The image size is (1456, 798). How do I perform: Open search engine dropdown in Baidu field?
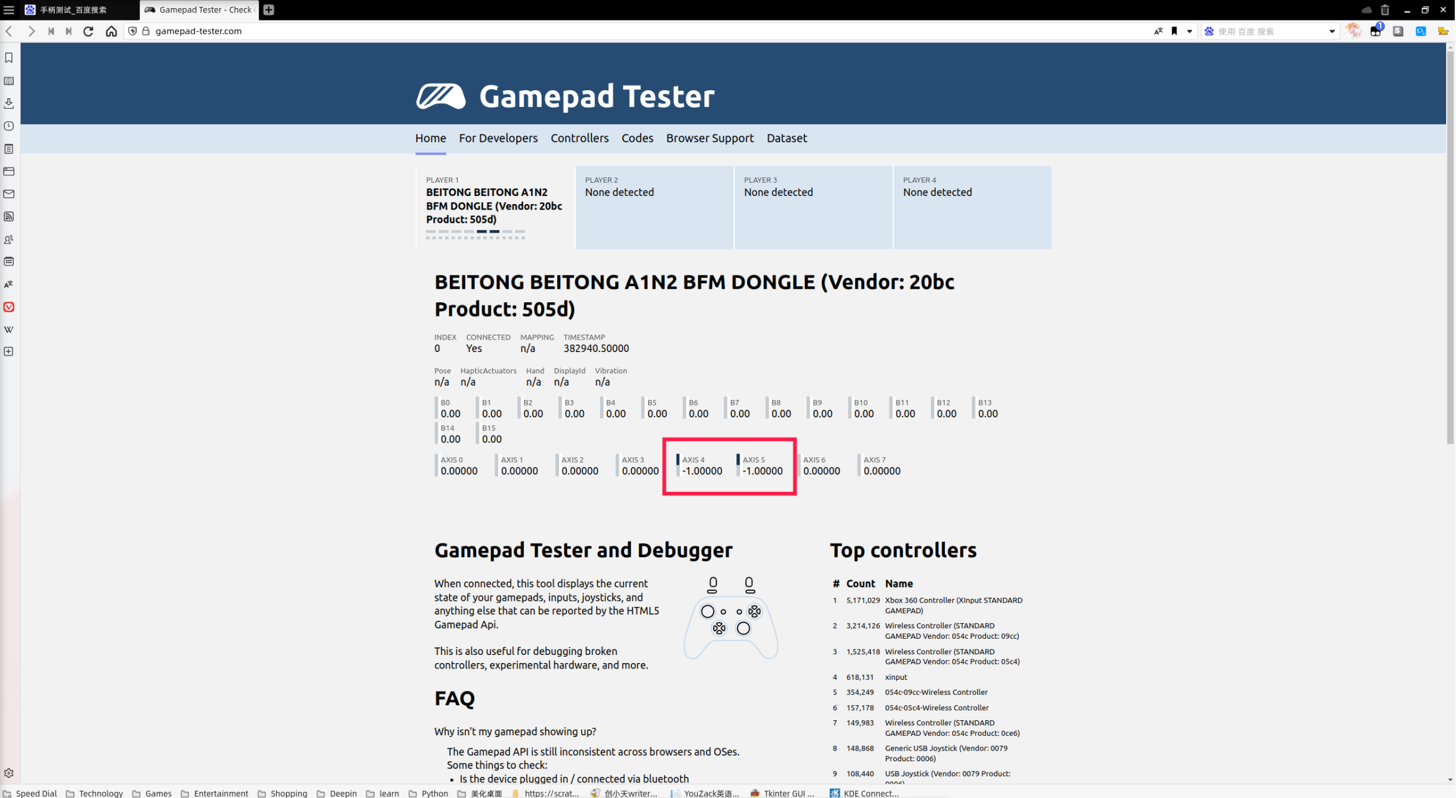[1332, 31]
